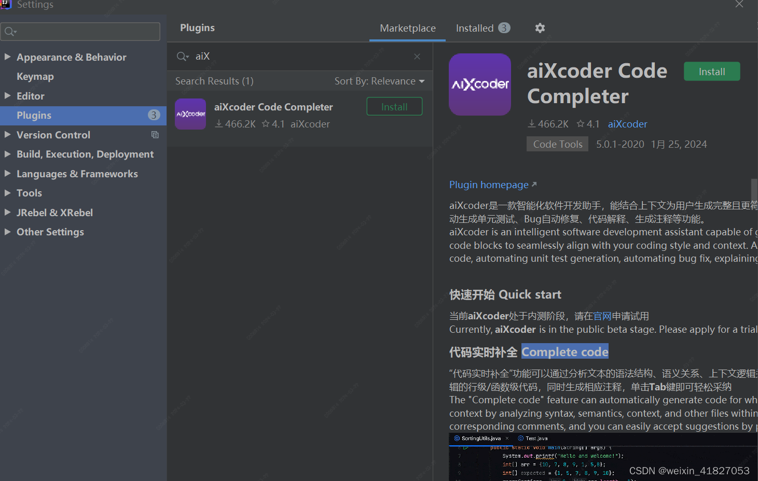Screen dimensions: 758x481
Task: Install aiXcoder from the search results list
Action: [394, 107]
